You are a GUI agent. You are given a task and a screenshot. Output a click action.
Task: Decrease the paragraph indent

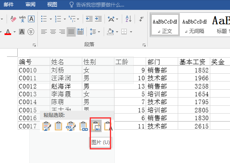pos(89,19)
